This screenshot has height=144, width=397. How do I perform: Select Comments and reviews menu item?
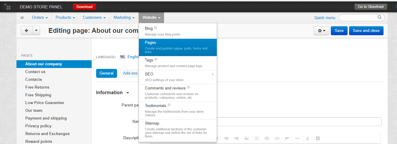[x=178, y=93]
